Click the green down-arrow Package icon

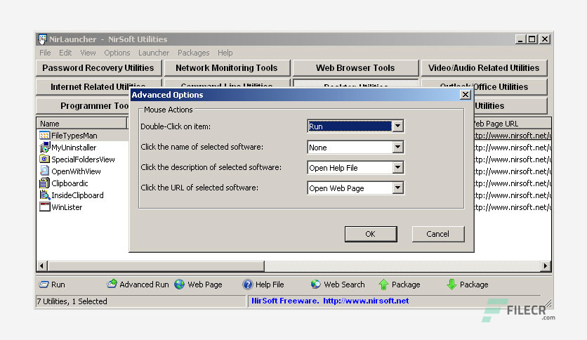tap(451, 285)
